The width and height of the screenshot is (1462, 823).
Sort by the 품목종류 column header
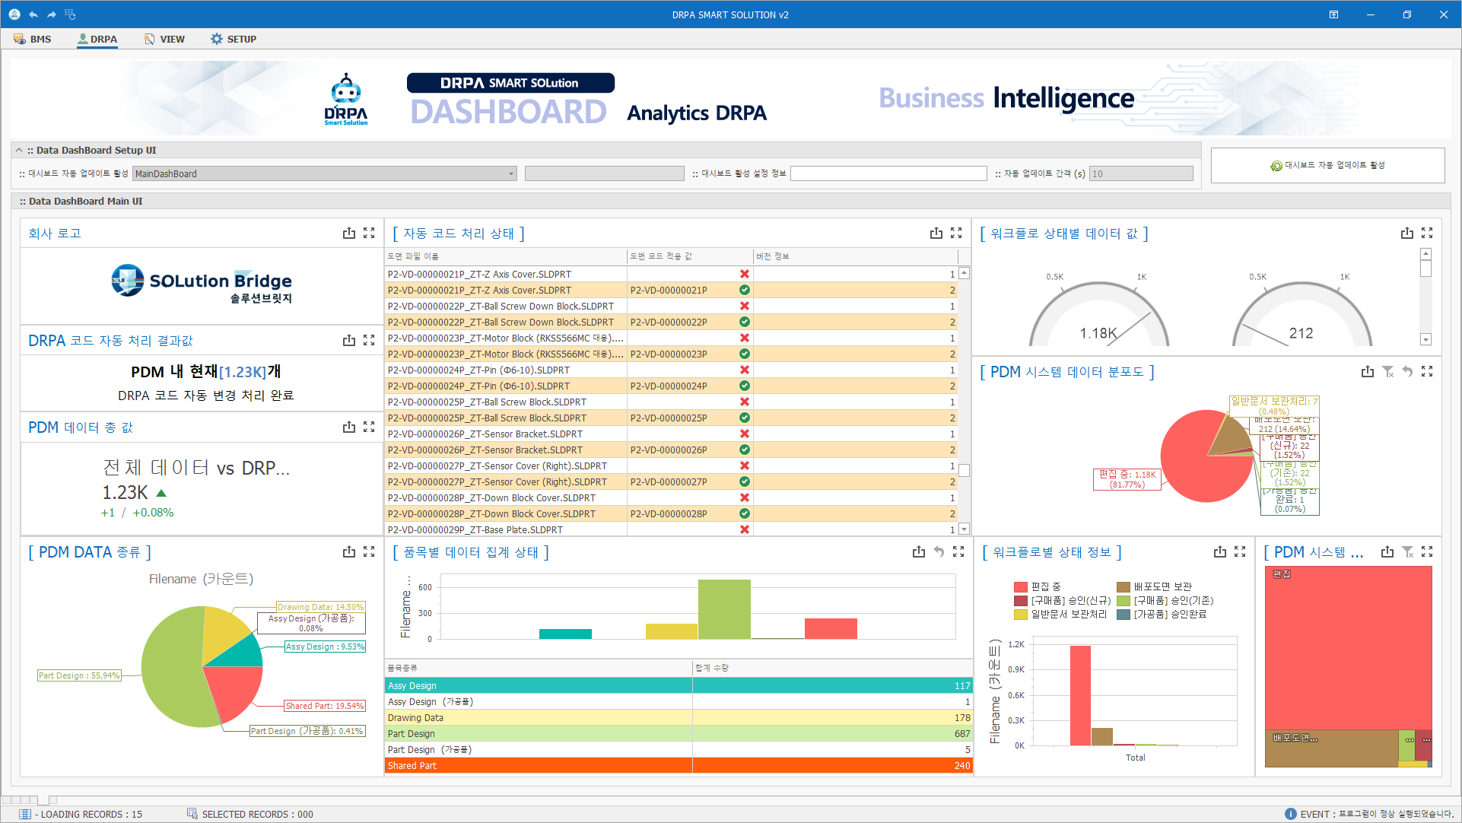(x=539, y=668)
